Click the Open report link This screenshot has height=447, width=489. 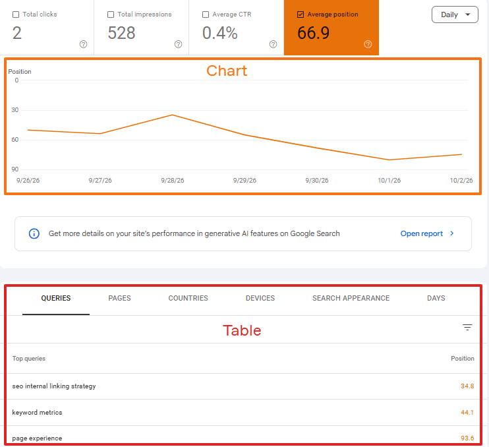coord(421,233)
